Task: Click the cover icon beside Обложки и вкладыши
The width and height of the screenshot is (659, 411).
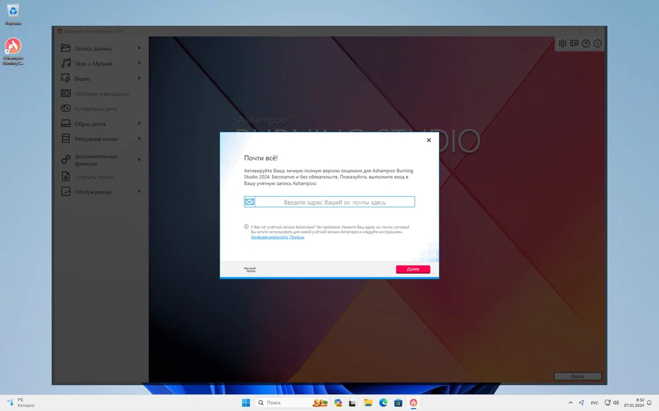Action: (x=65, y=93)
